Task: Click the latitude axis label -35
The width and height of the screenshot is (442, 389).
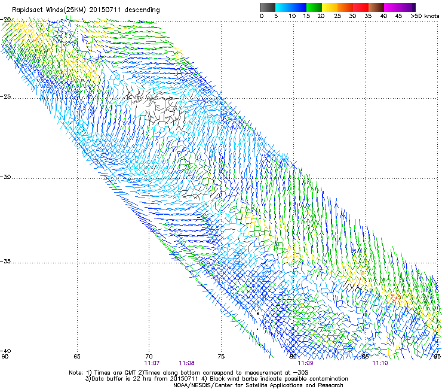Action: coord(5,261)
